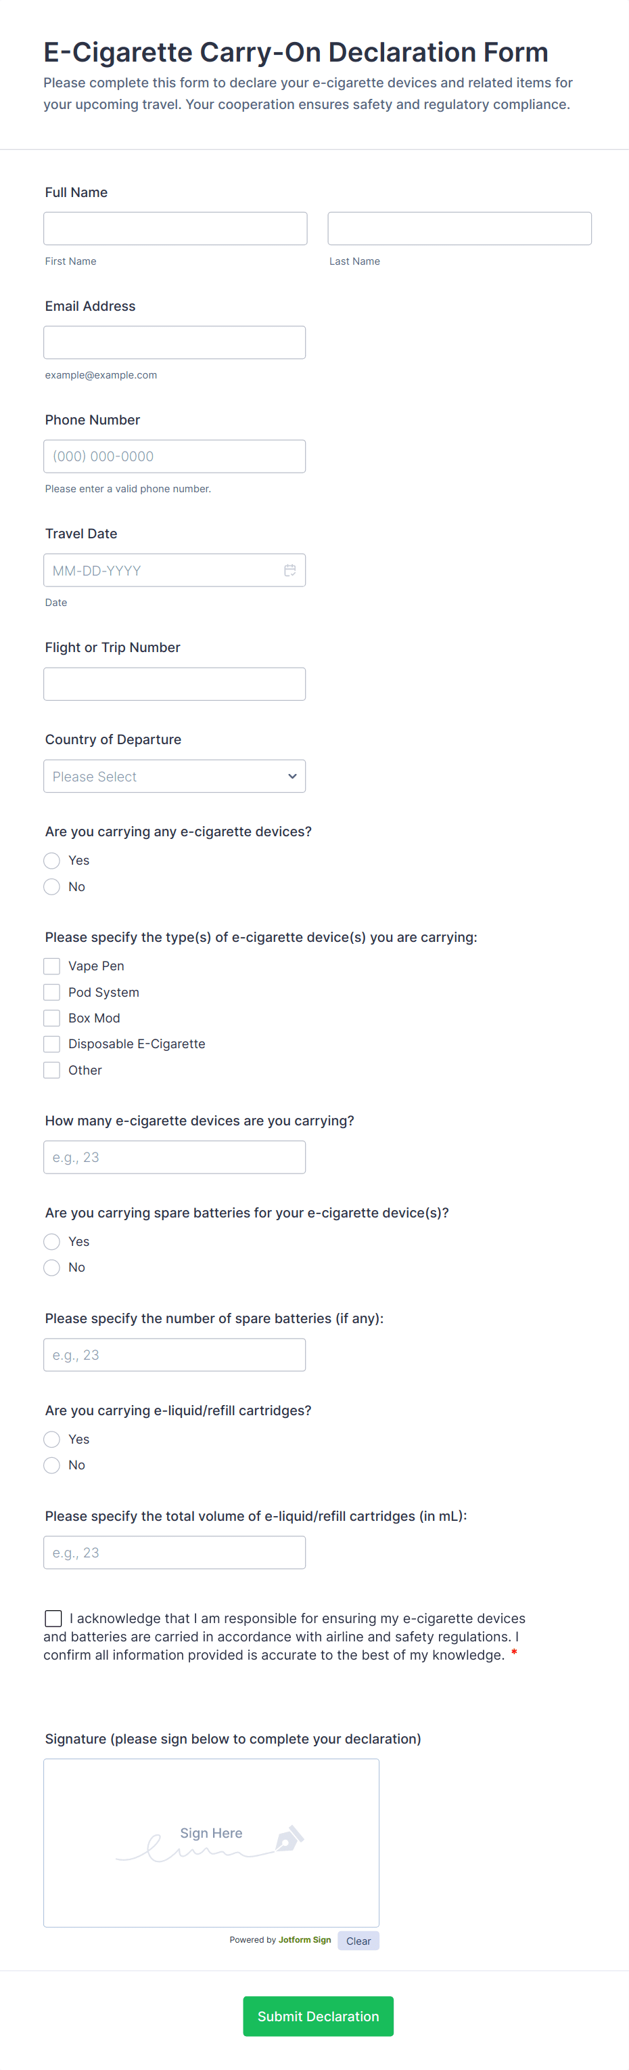Click the Submit Declaration button

(x=318, y=2016)
